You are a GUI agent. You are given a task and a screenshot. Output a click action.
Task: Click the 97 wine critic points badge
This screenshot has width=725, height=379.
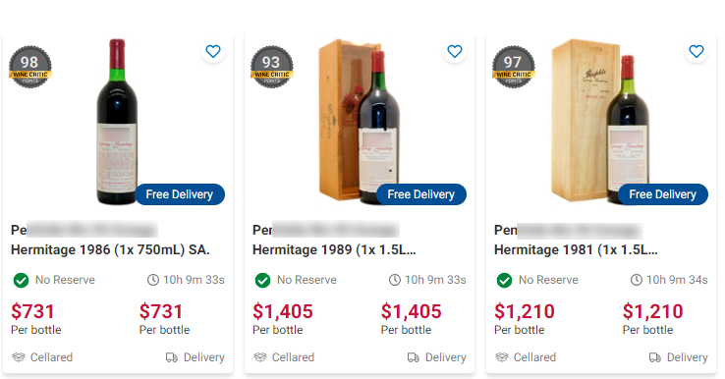(x=513, y=67)
